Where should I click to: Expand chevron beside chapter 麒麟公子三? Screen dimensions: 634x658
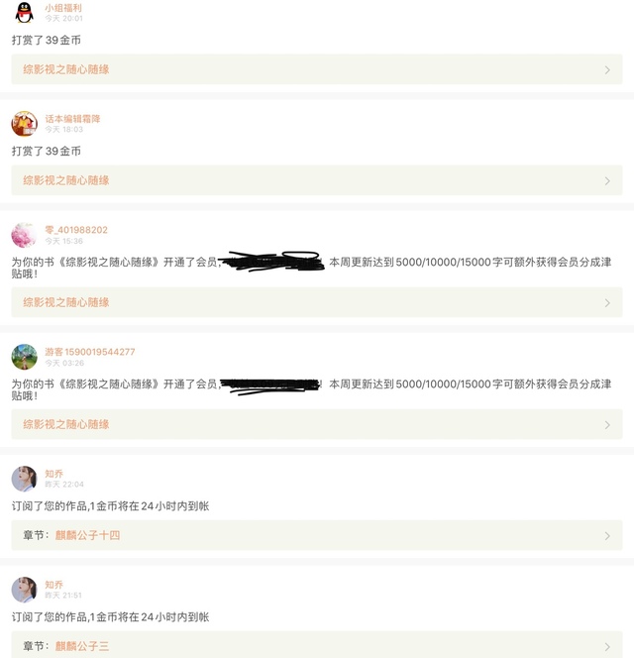coord(607,647)
